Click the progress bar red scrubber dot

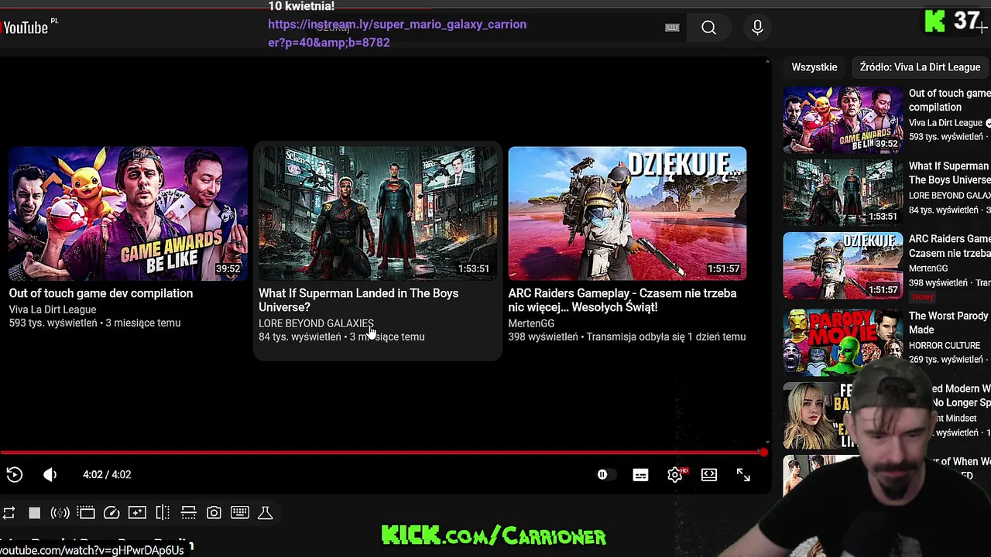(x=763, y=453)
